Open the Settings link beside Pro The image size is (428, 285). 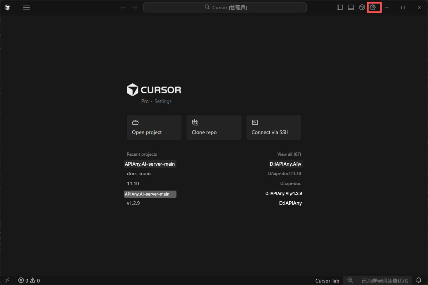click(x=163, y=101)
